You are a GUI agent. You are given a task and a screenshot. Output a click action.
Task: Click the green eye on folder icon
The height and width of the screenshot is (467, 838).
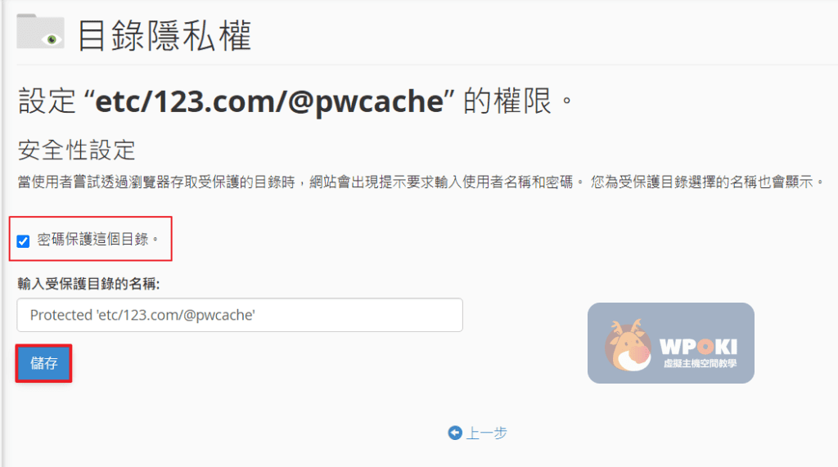tap(52, 39)
